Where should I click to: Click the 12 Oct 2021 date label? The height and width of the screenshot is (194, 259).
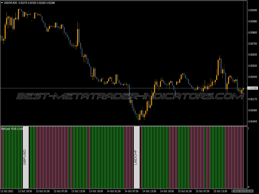pos(7,191)
